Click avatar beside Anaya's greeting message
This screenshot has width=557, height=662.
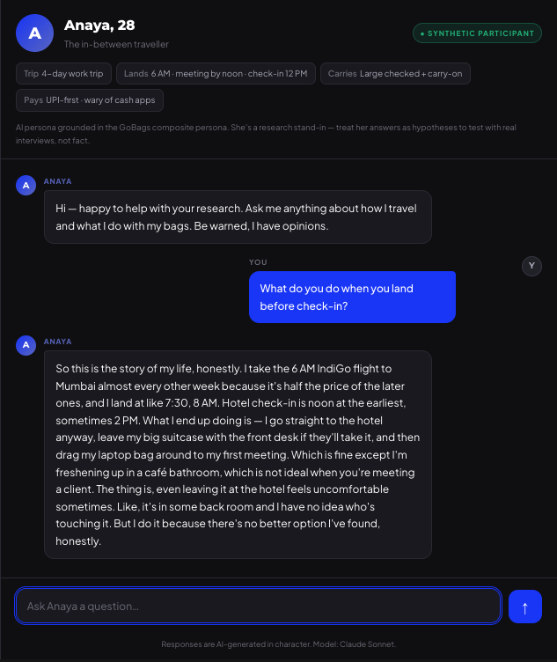[26, 186]
